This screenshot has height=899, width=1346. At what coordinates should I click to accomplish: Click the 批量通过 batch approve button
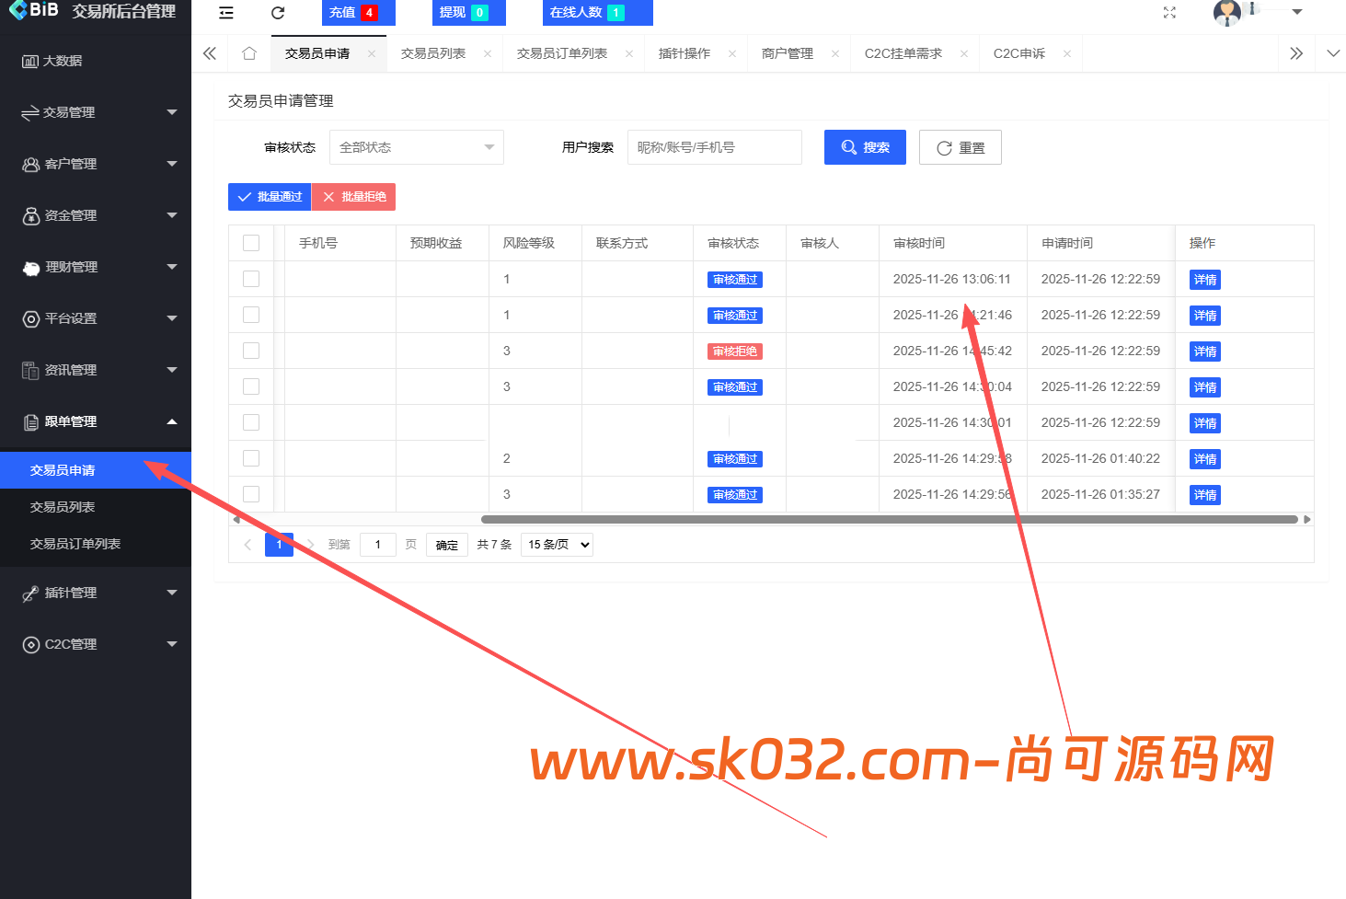point(269,196)
